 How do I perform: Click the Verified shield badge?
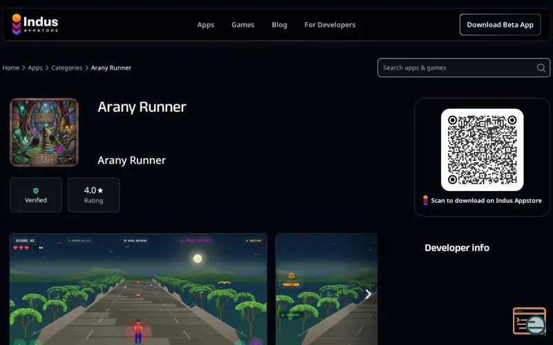(36, 195)
